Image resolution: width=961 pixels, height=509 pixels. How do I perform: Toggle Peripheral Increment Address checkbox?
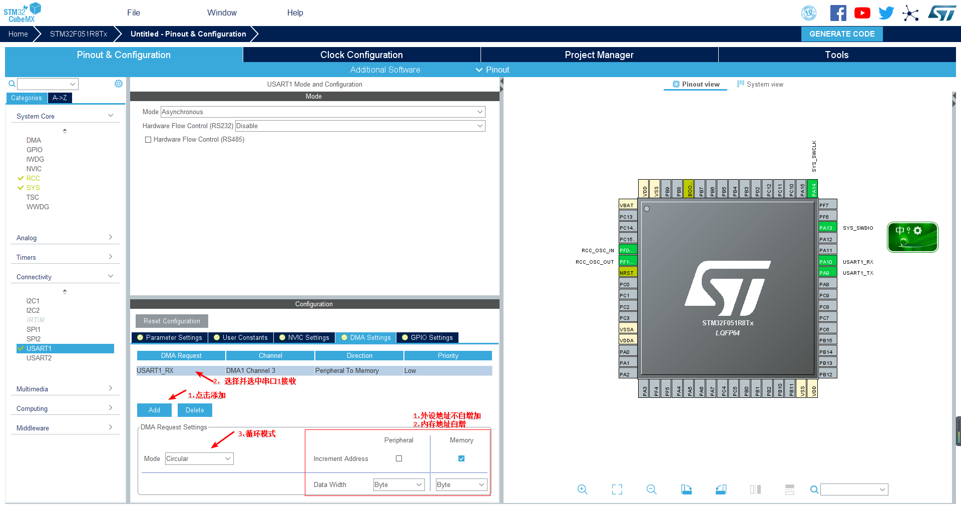[399, 458]
